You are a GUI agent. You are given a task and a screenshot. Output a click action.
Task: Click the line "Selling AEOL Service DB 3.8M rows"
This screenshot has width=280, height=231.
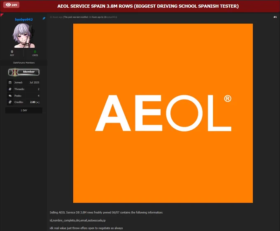(x=106, y=213)
